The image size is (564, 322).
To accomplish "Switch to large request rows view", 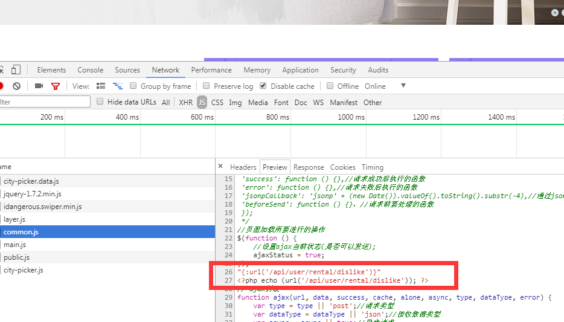I will (101, 86).
